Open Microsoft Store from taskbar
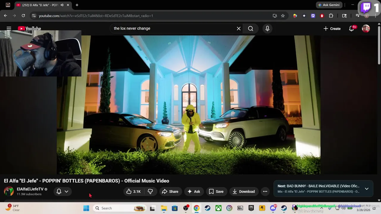This screenshot has height=214, width=381. 175,208
